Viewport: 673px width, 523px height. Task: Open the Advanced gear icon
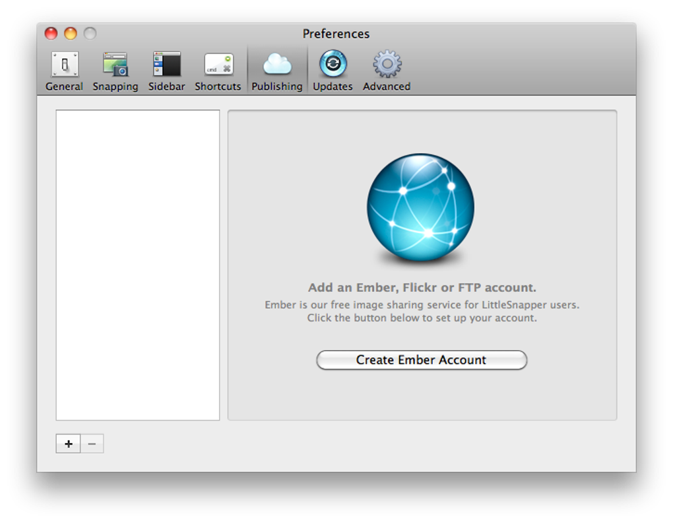coord(386,65)
